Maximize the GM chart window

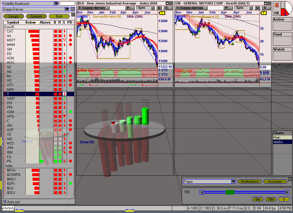(x=266, y=3)
